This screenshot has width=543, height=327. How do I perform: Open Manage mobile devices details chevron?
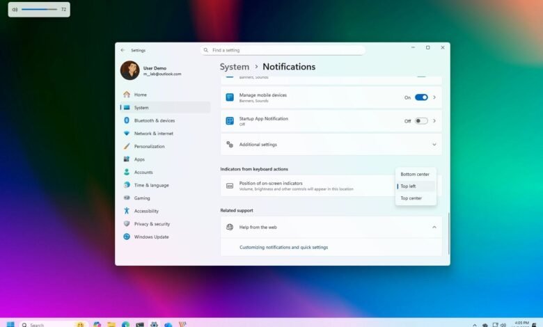click(x=434, y=97)
